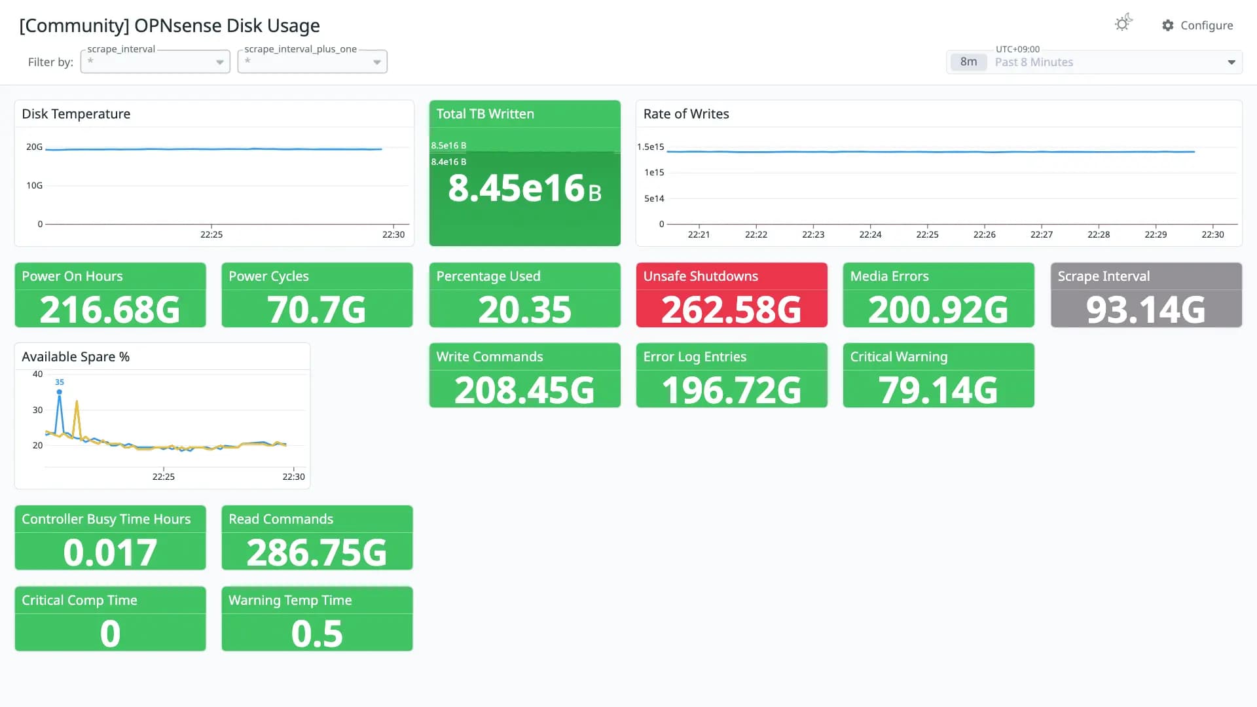Select the Rate of Writes graph
The image size is (1257, 707).
click(x=939, y=173)
